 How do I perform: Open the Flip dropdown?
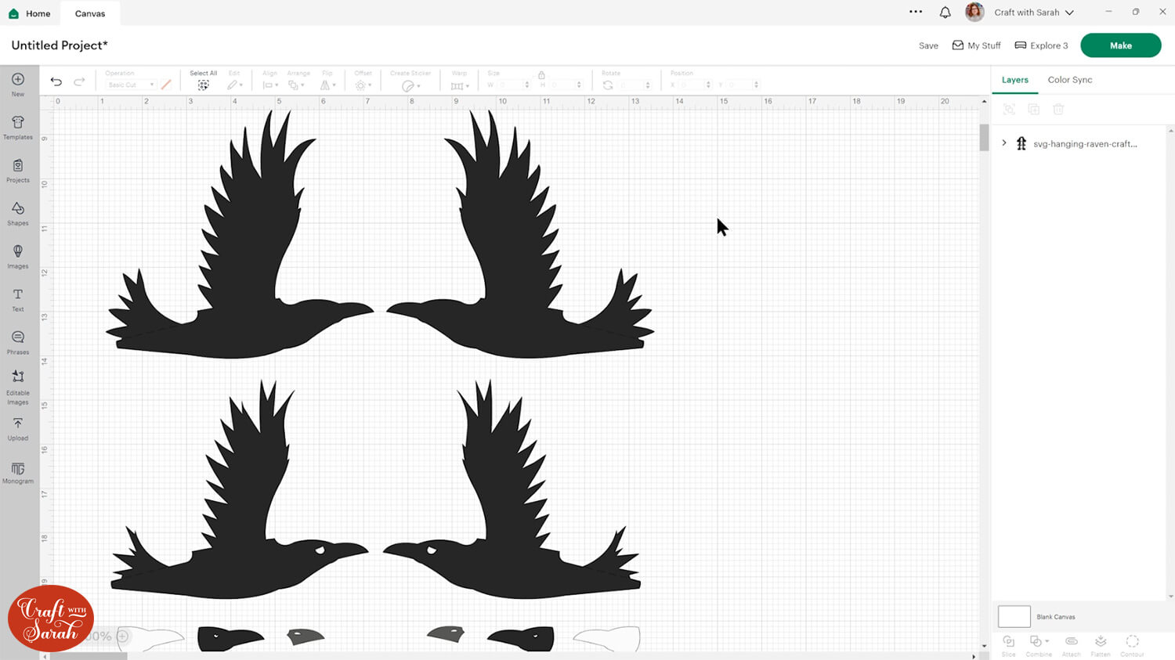click(x=328, y=85)
